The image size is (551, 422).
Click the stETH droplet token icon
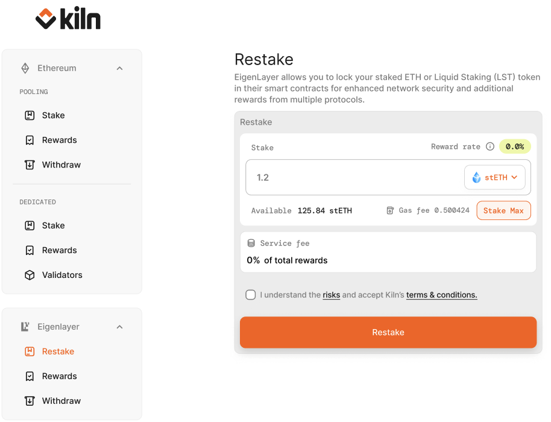click(477, 177)
